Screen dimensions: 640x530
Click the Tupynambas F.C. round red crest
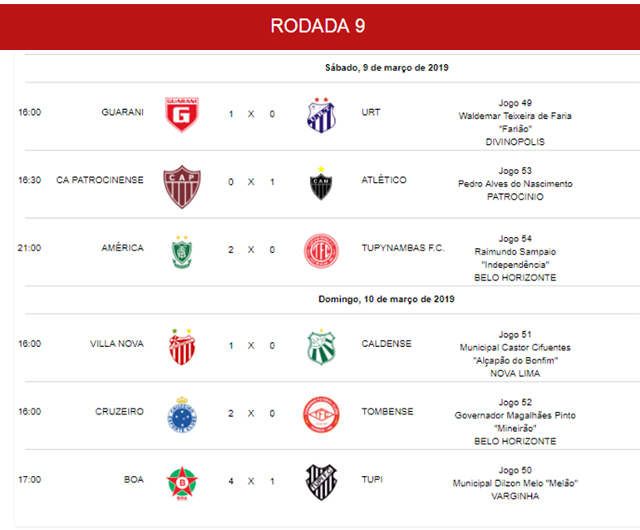[x=321, y=251]
